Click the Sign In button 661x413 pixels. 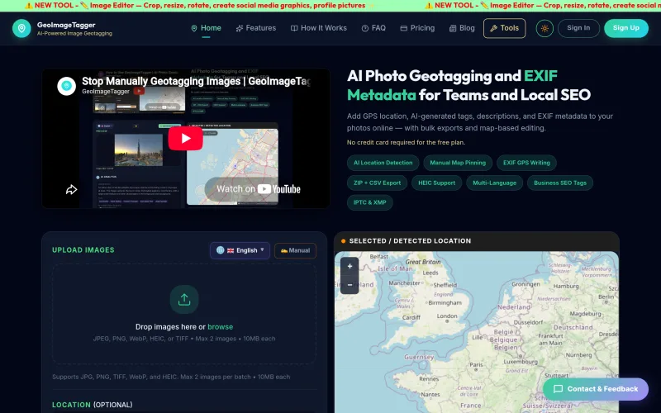[x=578, y=28]
